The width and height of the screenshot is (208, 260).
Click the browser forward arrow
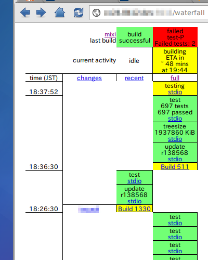click(41, 12)
